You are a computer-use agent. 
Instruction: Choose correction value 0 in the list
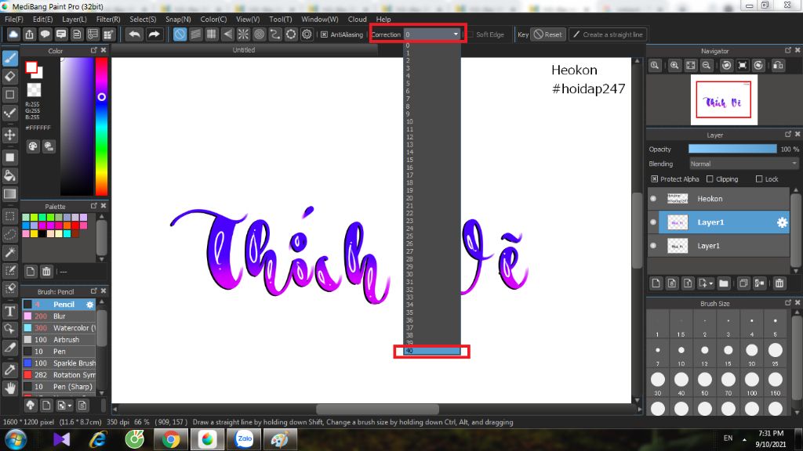[432, 45]
